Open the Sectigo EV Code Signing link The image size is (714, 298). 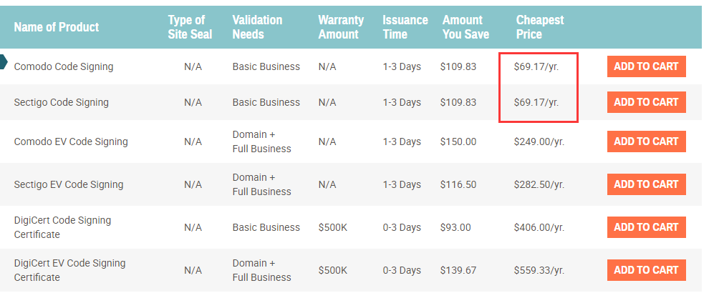pos(69,184)
